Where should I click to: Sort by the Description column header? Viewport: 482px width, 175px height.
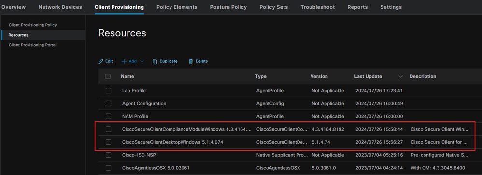pos(423,76)
